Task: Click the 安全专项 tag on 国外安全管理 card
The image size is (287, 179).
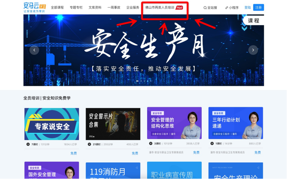Action: 35,168
